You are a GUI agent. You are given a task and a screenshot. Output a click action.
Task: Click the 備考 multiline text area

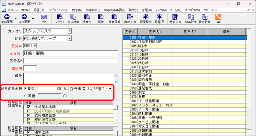(x=69, y=78)
